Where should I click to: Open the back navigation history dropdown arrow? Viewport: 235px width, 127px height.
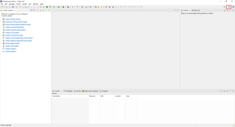[133, 7]
